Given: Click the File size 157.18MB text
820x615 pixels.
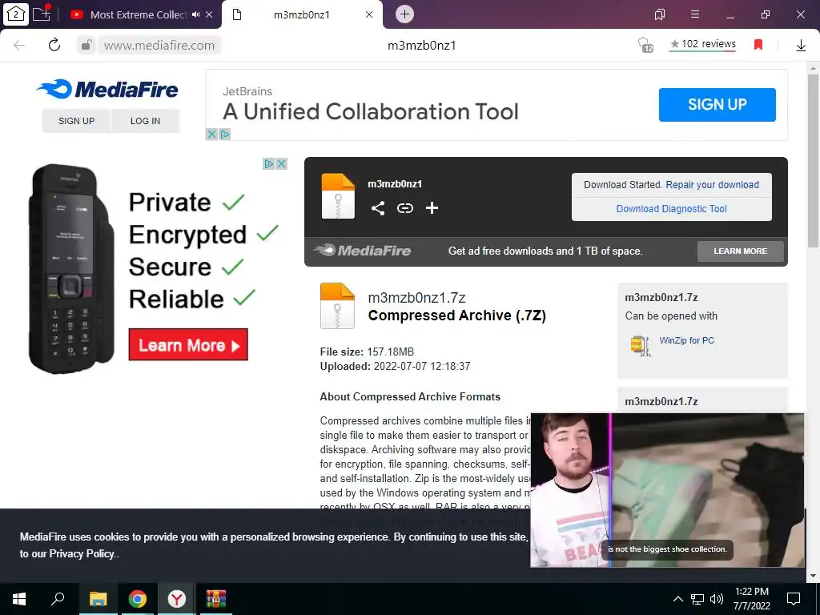Looking at the screenshot, I should pos(367,352).
